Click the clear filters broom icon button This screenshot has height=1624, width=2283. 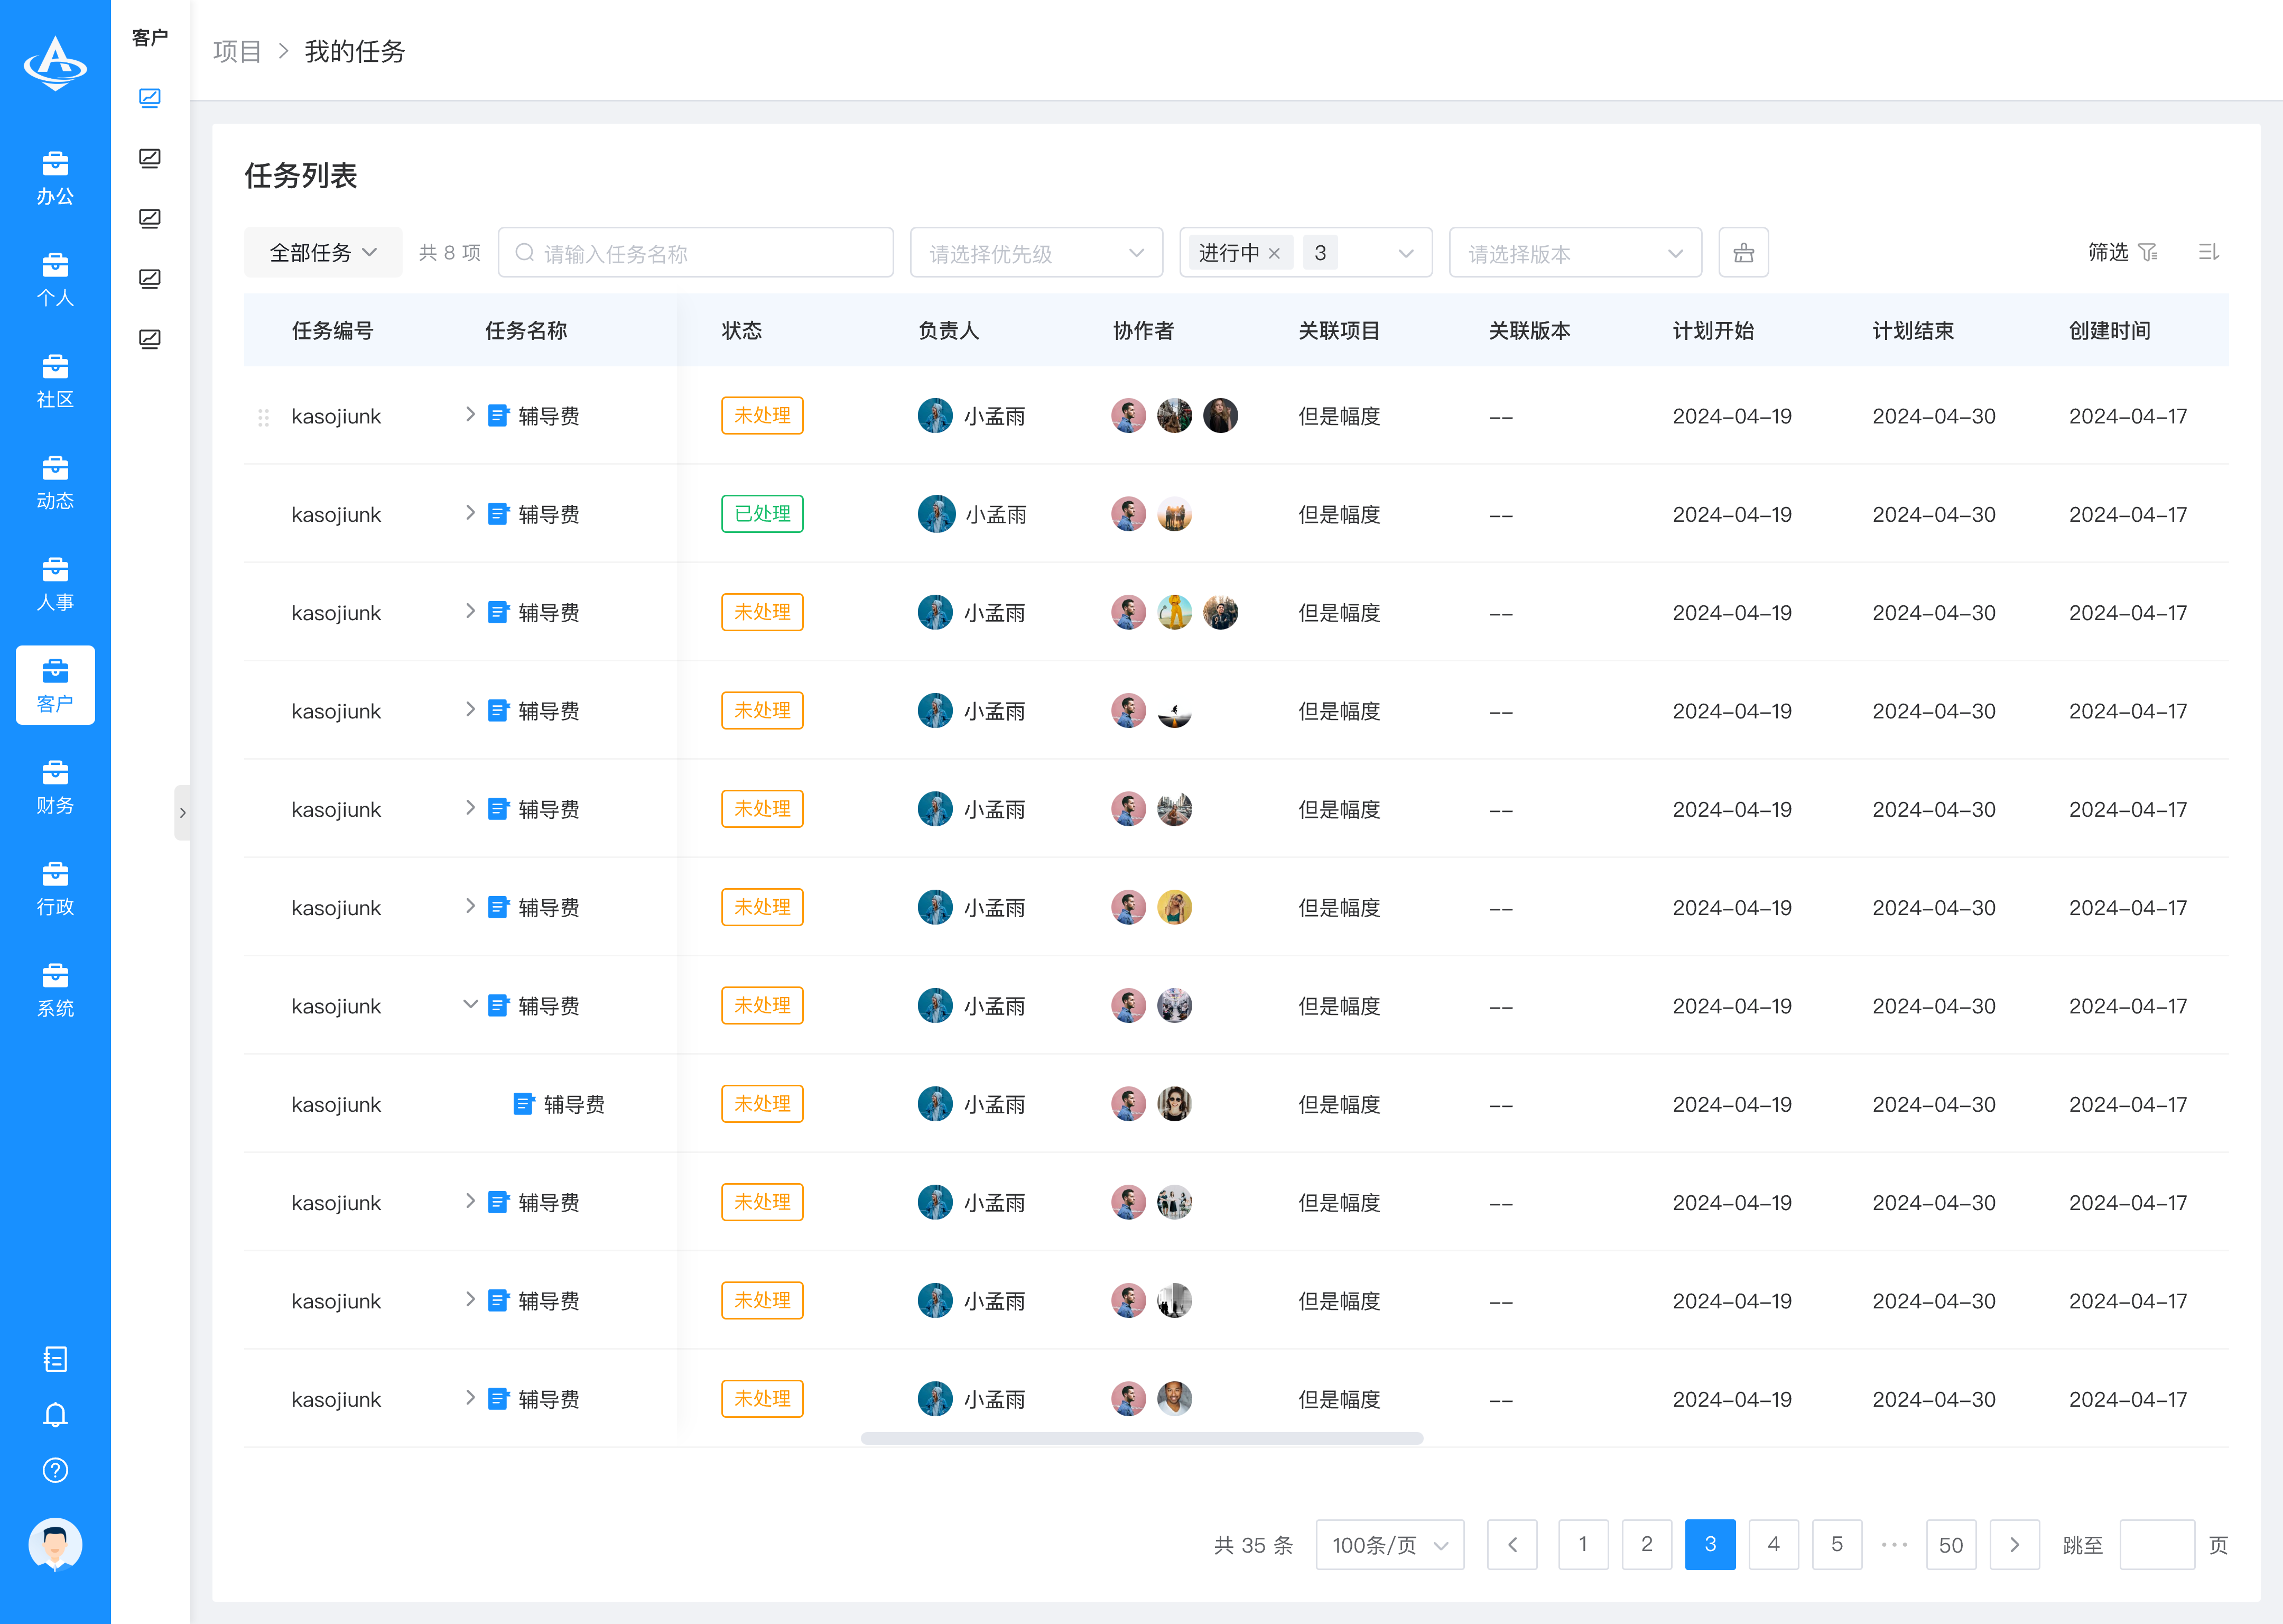1743,253
